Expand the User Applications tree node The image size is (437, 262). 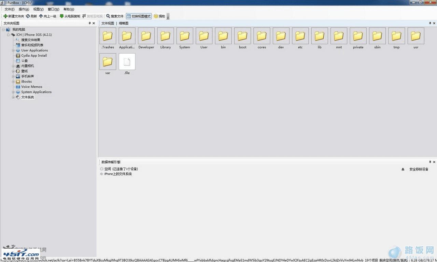coord(14,50)
